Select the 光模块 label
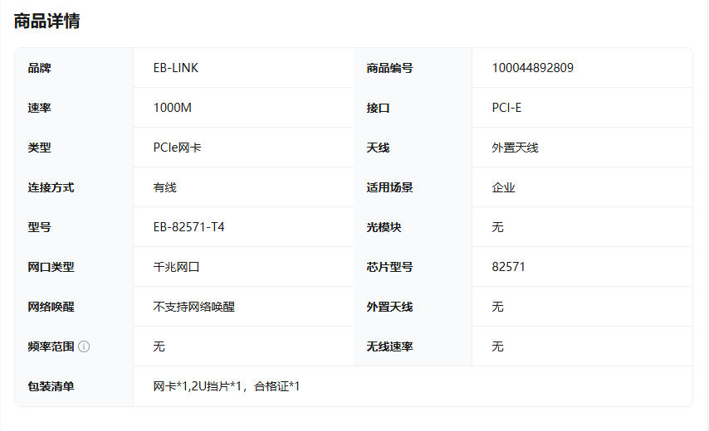 pyautogui.click(x=384, y=227)
